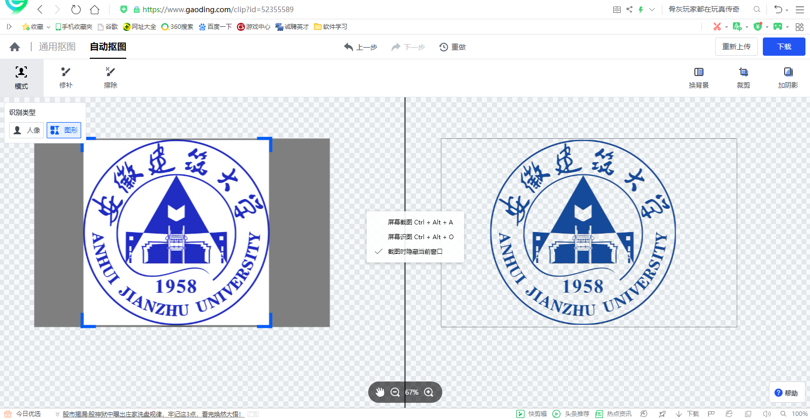Expand favorites 收藏 dropdown
The width and height of the screenshot is (810, 419).
coord(48,27)
